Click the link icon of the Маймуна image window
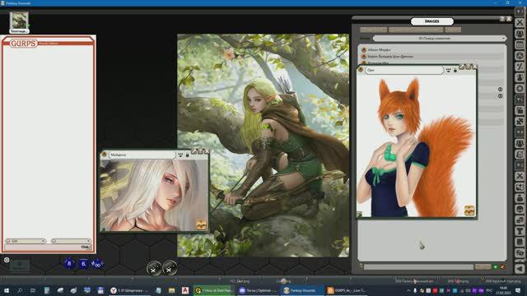 [x=104, y=155]
